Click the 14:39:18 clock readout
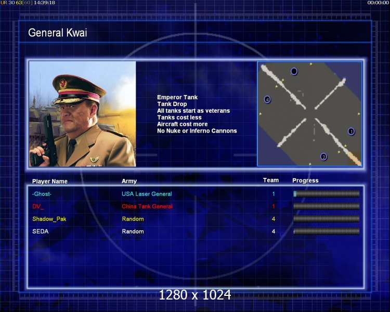Viewport: 390px width, 312px height. (44, 3)
